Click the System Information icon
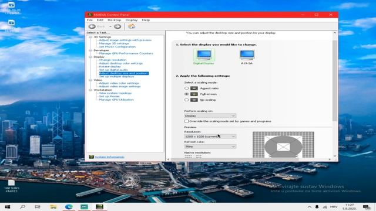 [x=91, y=157]
